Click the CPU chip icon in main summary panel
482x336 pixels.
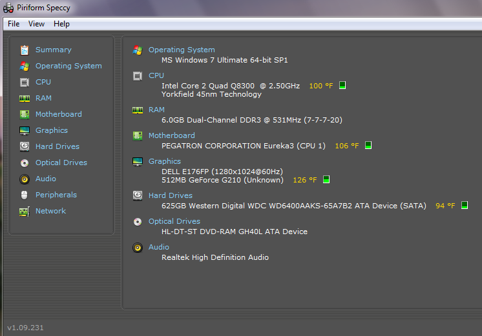pos(138,76)
